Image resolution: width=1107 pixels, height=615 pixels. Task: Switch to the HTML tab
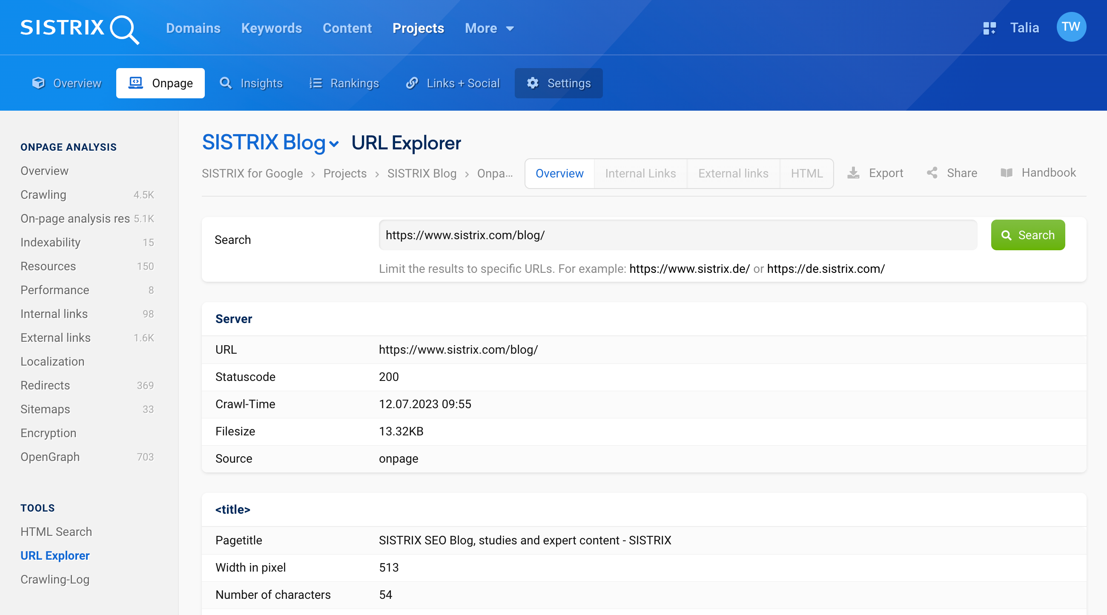[x=806, y=173]
